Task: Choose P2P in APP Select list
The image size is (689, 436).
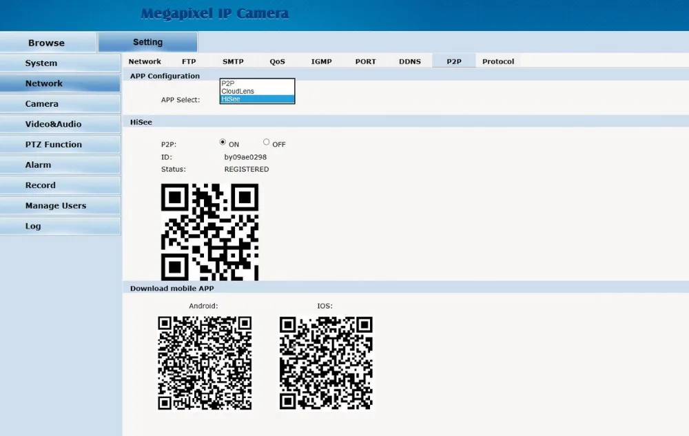Action: click(257, 83)
